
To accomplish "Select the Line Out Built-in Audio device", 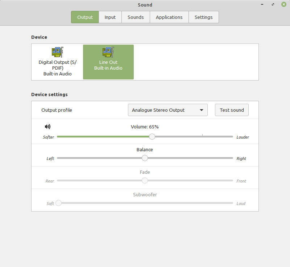I will point(108,62).
